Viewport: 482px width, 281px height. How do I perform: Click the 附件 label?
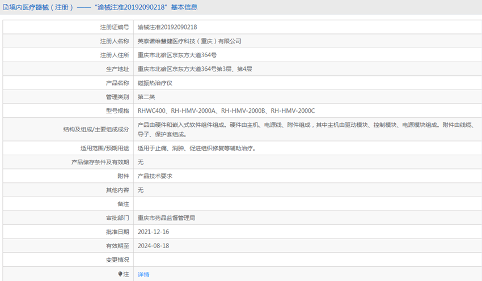(123, 176)
